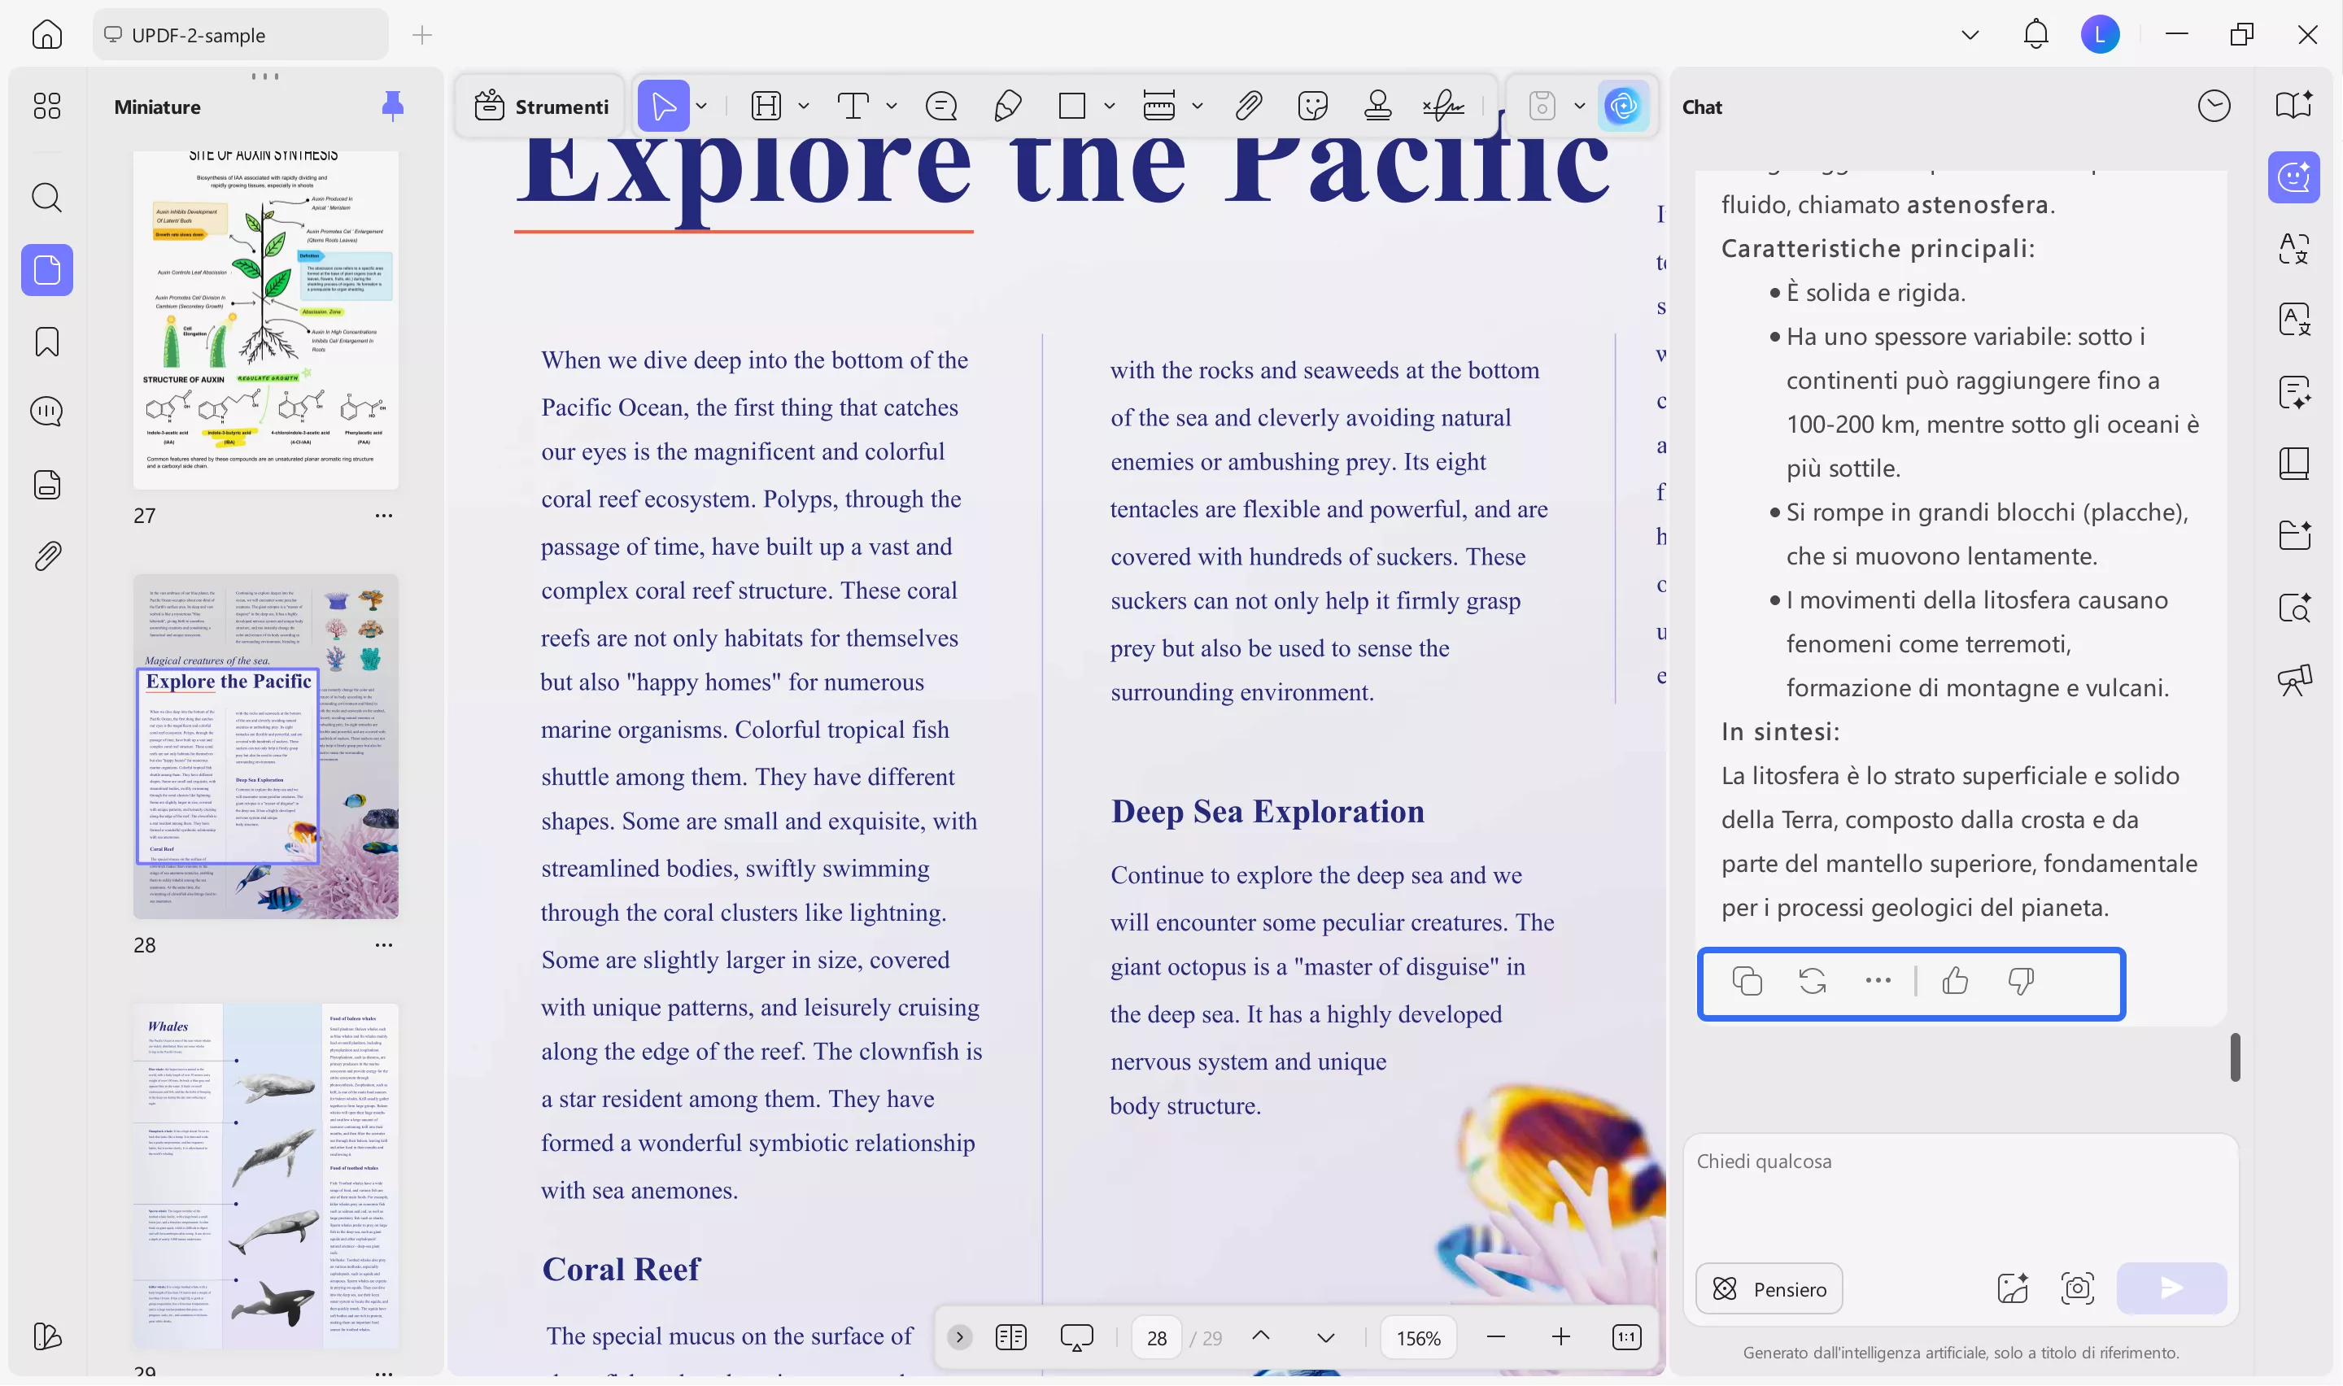Regenerate the AI chat response
This screenshot has height=1386, width=2343.
(x=1812, y=981)
